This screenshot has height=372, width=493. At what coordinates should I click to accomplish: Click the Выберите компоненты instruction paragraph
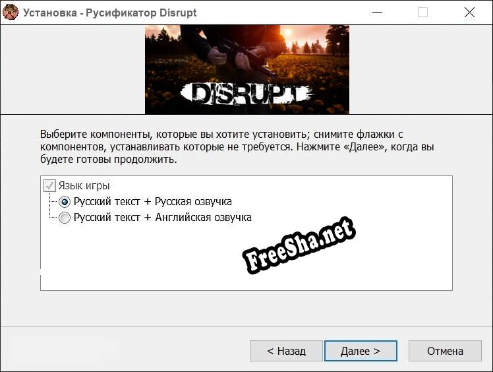[237, 146]
